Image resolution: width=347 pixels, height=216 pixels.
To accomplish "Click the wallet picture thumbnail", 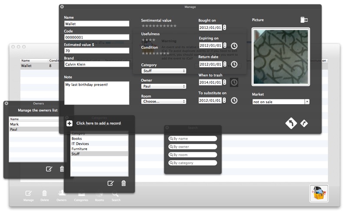I will point(281,57).
